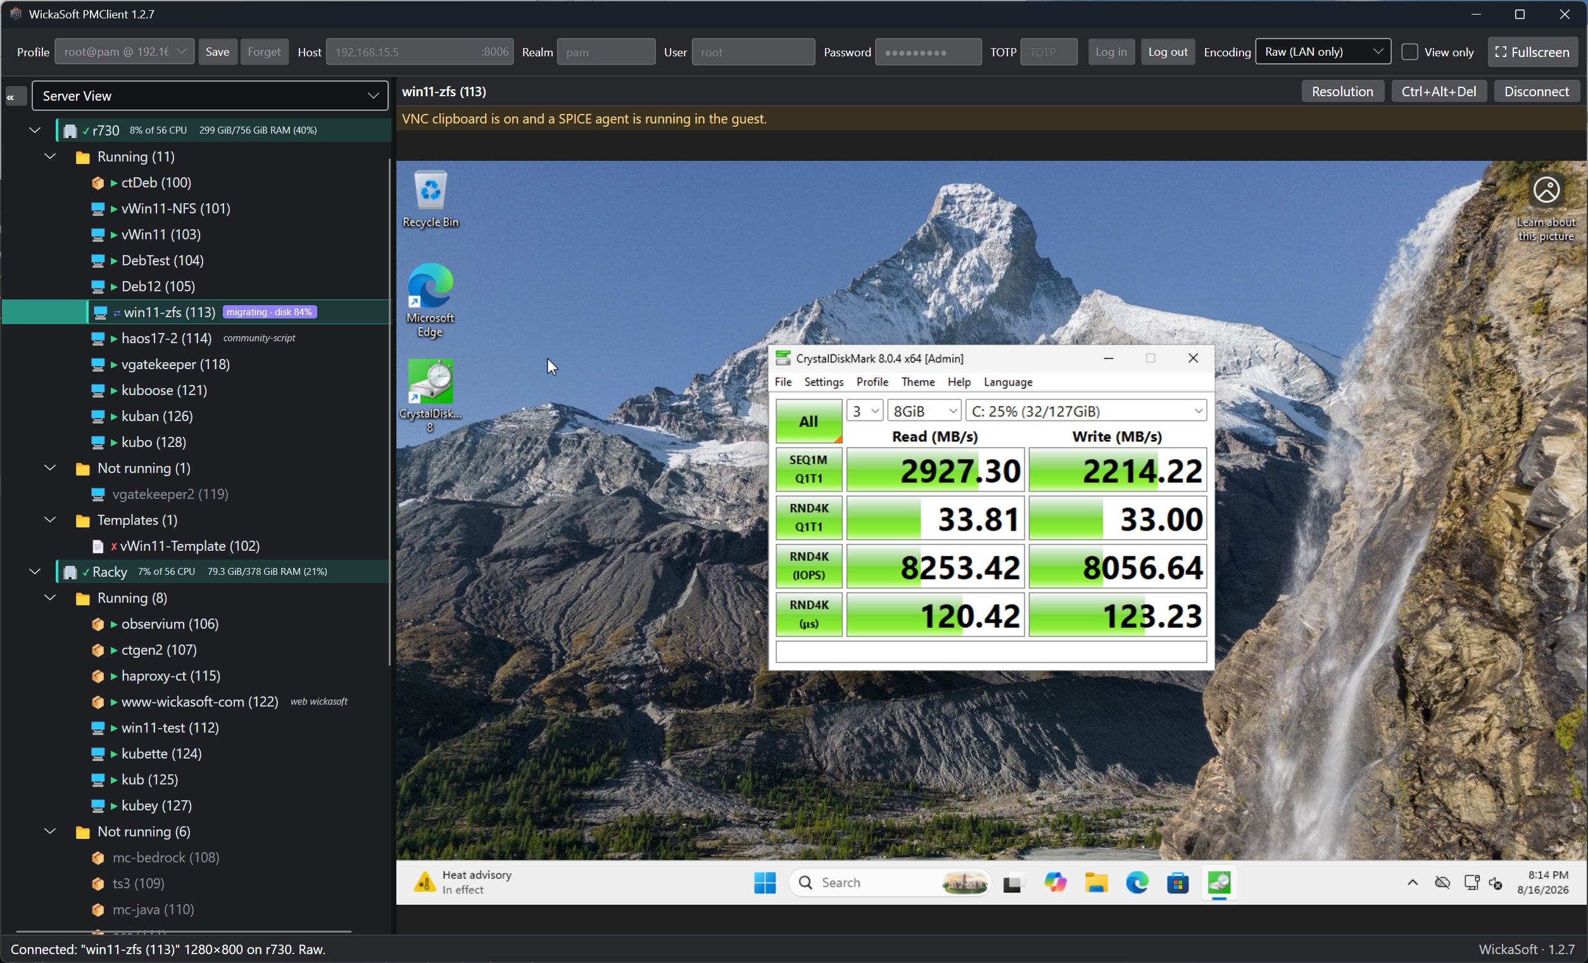Click Learn about this picture icon
This screenshot has height=963, width=1588.
point(1546,189)
